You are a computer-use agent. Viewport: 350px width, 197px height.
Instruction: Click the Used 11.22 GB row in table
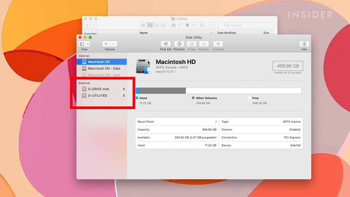177,145
